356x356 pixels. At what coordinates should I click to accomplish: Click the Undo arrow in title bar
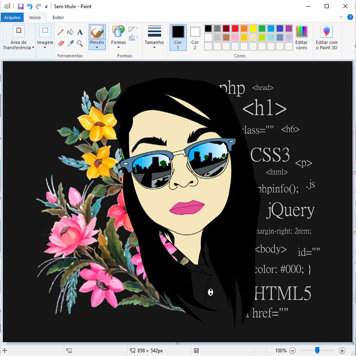pos(30,6)
